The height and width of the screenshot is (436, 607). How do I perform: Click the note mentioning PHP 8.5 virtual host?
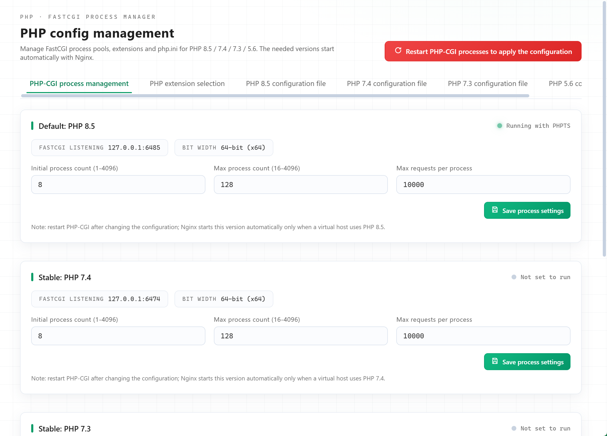(208, 227)
